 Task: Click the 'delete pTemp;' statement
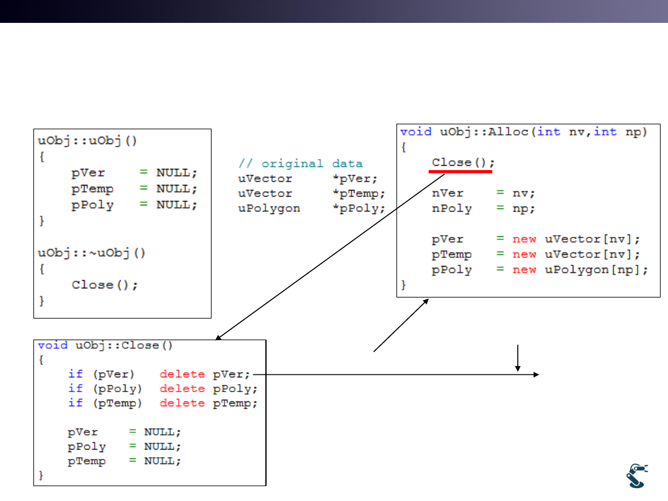pos(208,403)
